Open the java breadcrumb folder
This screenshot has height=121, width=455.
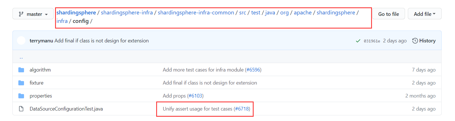270,12
